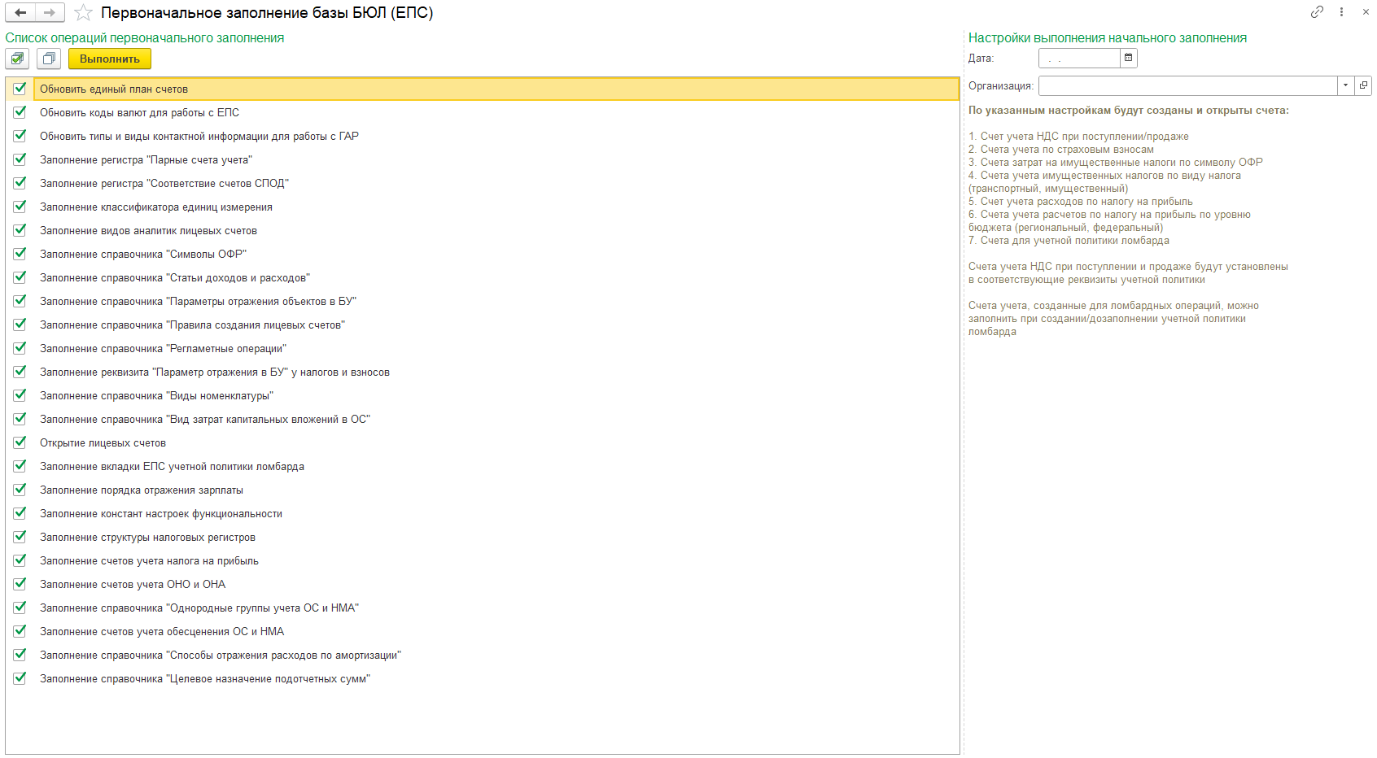Toggle checkbox for порядок отражения зарплаты
The image size is (1377, 758).
click(20, 490)
